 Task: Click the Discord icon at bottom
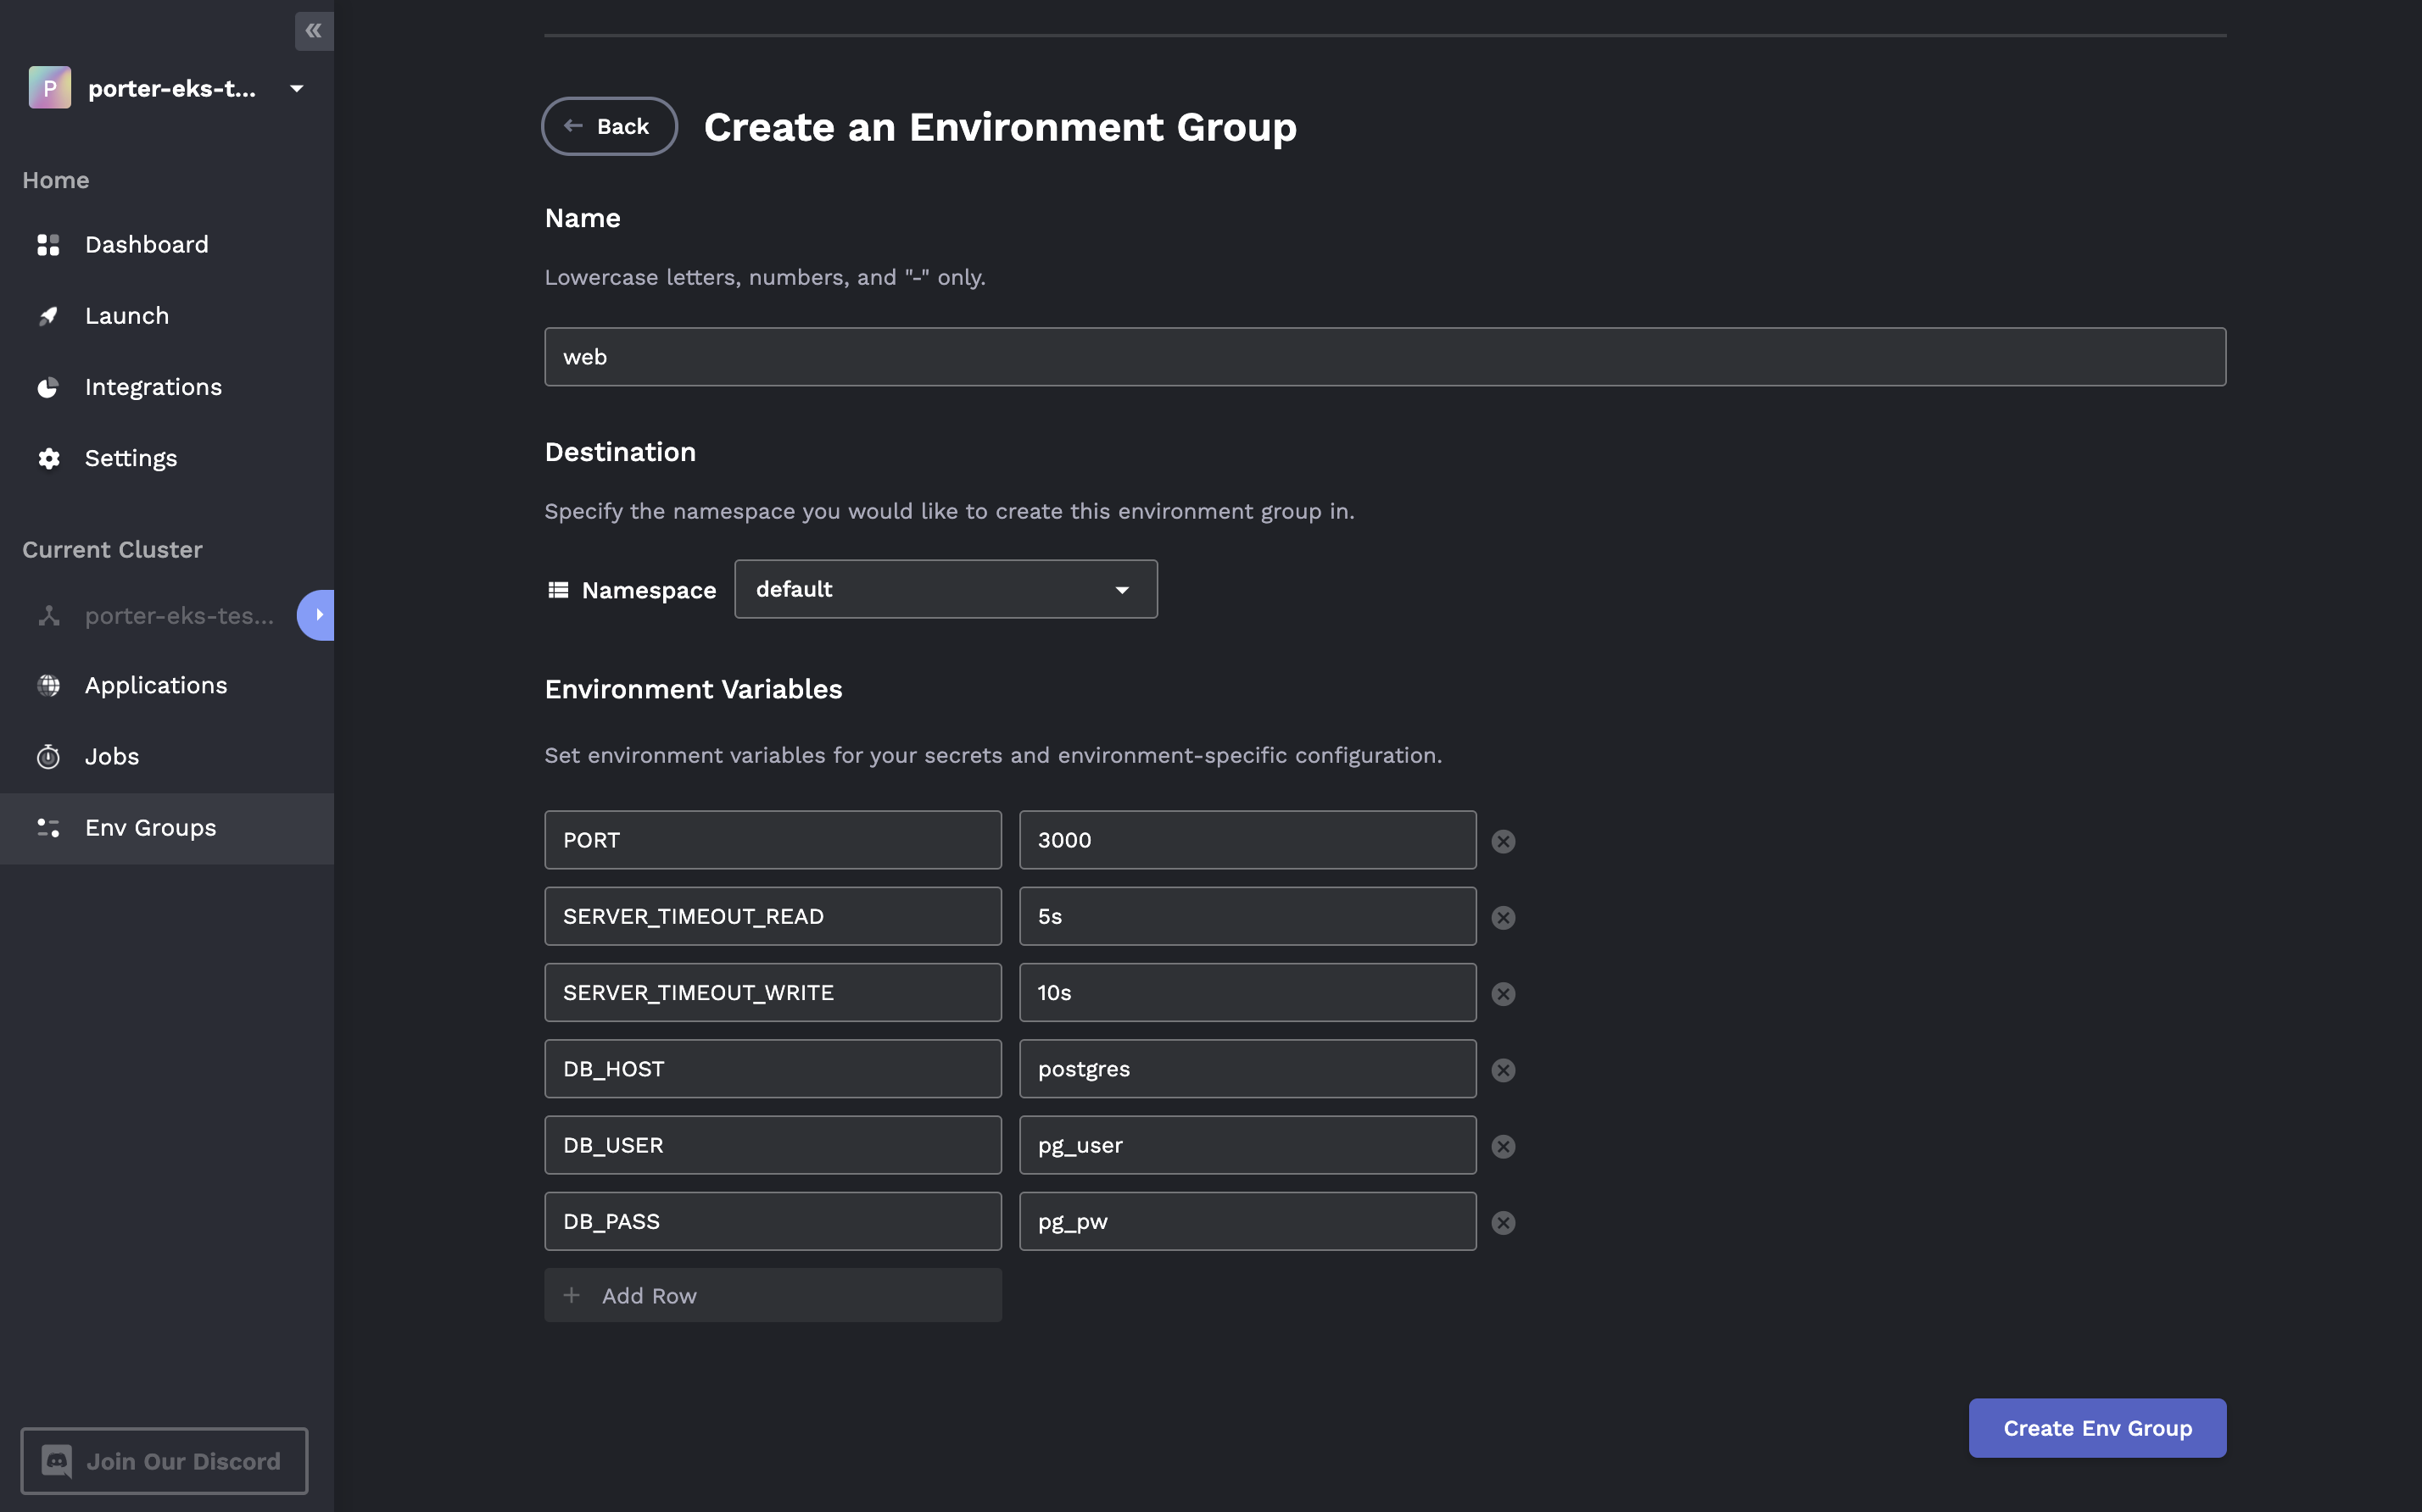click(x=57, y=1461)
